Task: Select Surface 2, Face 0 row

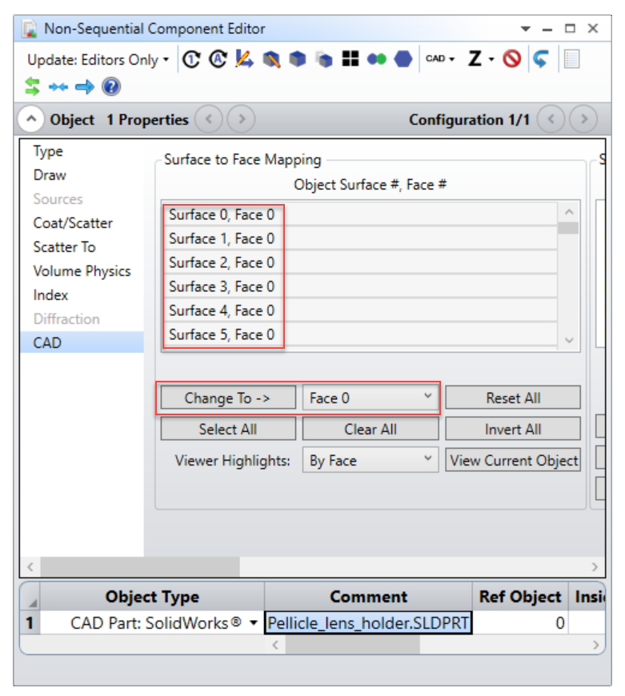Action: tap(222, 262)
